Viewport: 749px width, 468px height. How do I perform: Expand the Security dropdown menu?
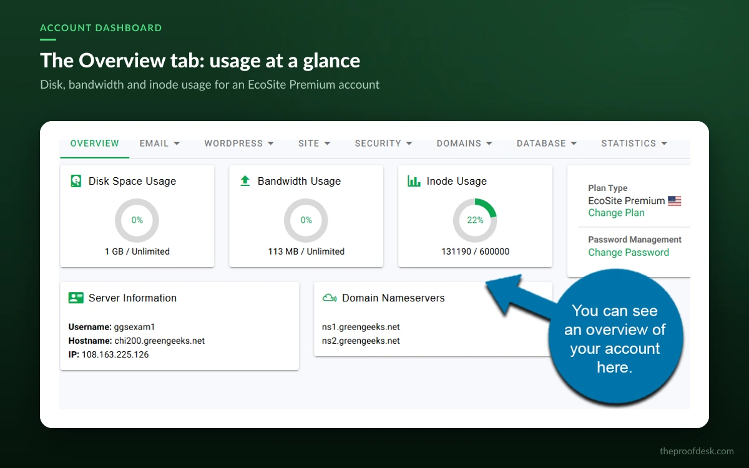[384, 143]
